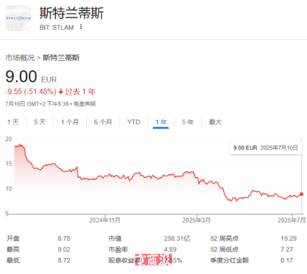Click the 开盘 value 8.78
This screenshot has height=274, width=307.
tap(64, 239)
